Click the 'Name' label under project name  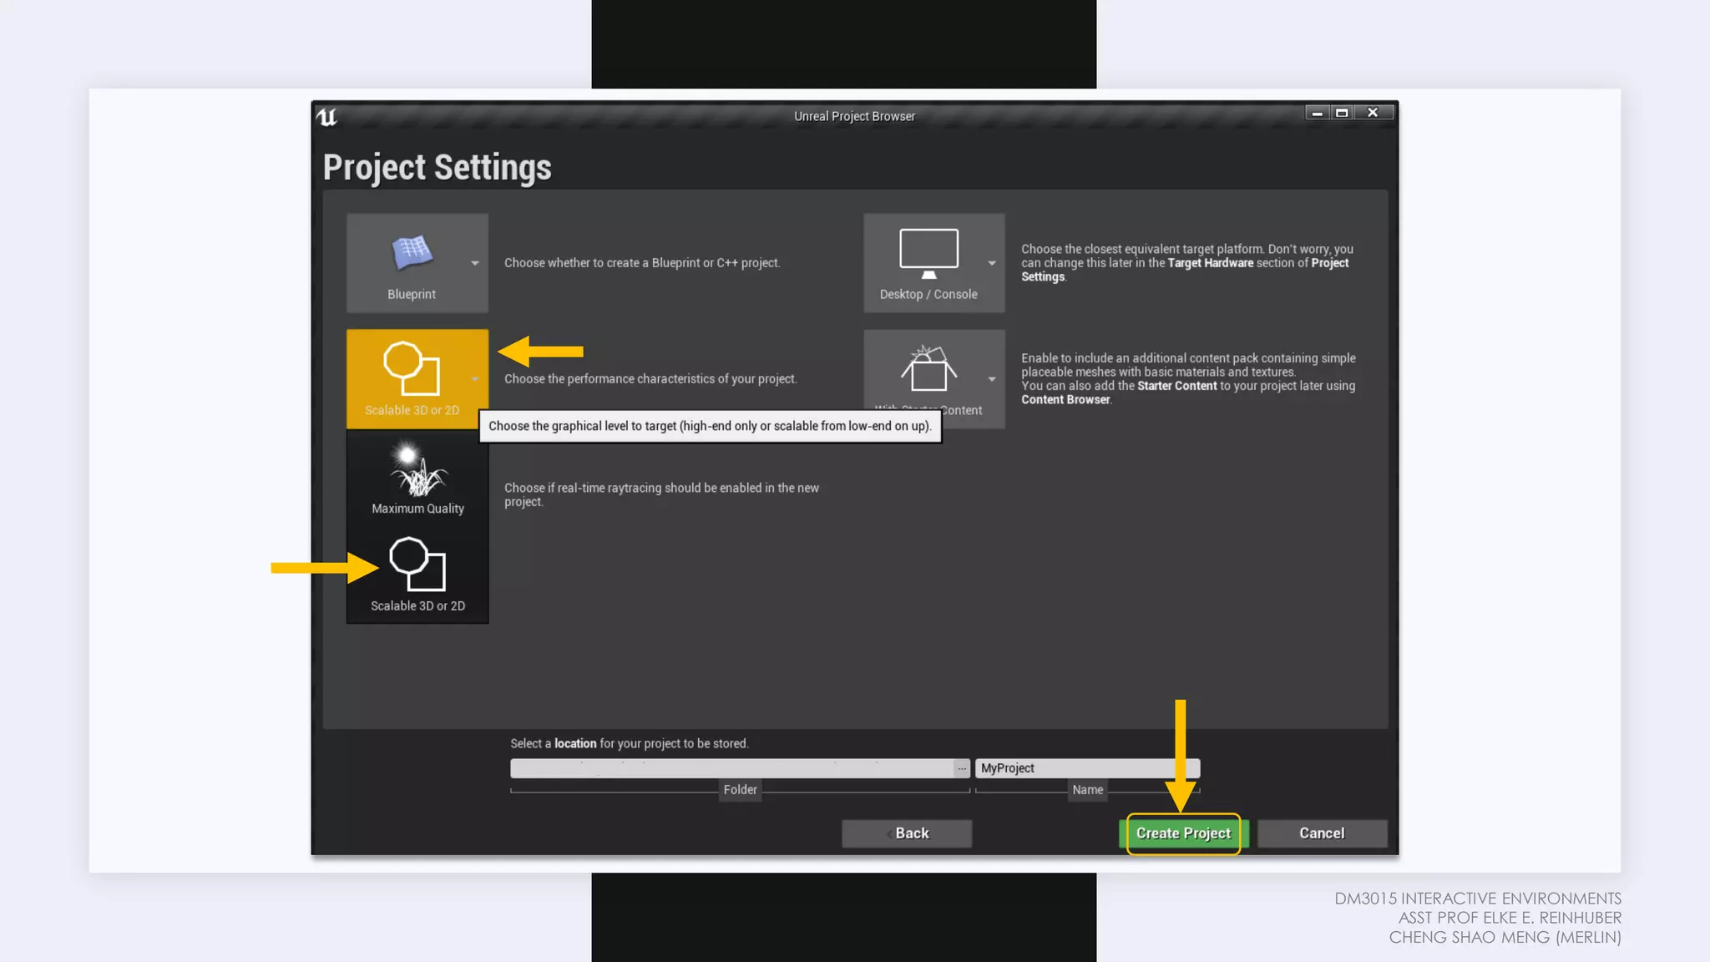1087,790
